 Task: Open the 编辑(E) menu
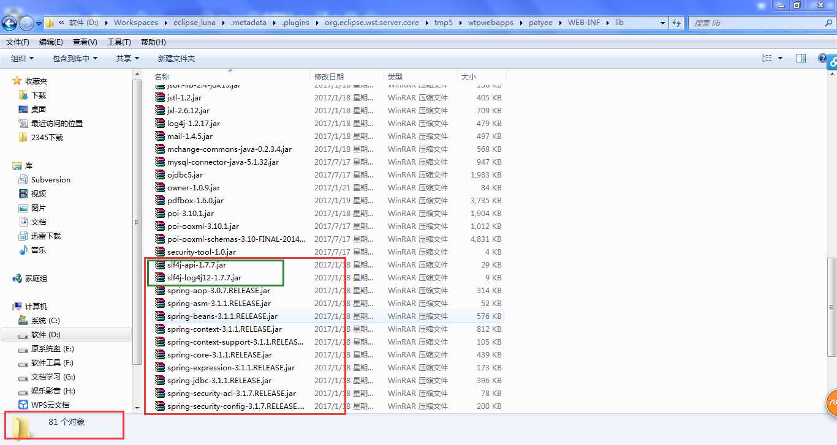(x=51, y=42)
